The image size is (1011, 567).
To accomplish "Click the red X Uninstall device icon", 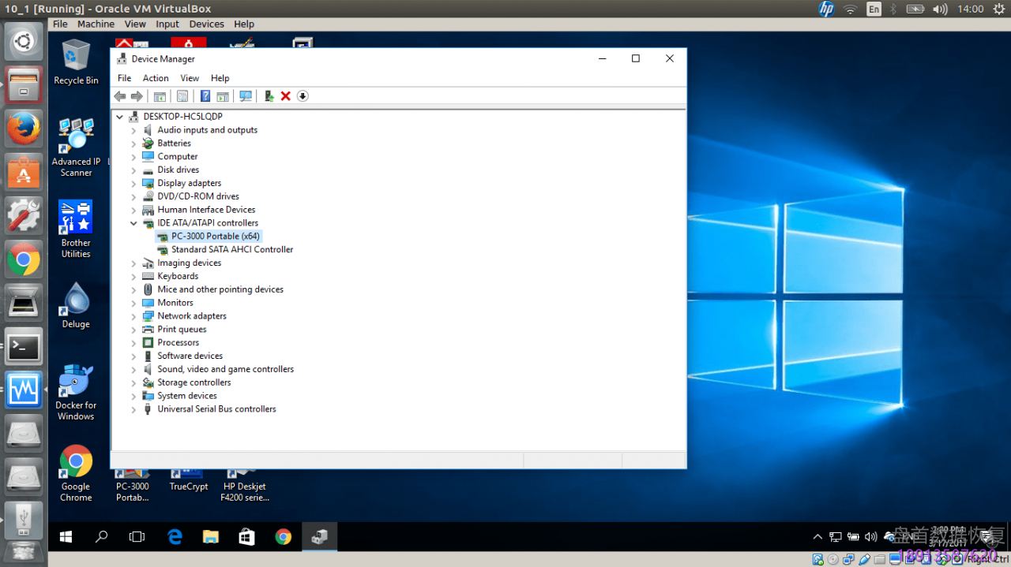I will point(286,96).
